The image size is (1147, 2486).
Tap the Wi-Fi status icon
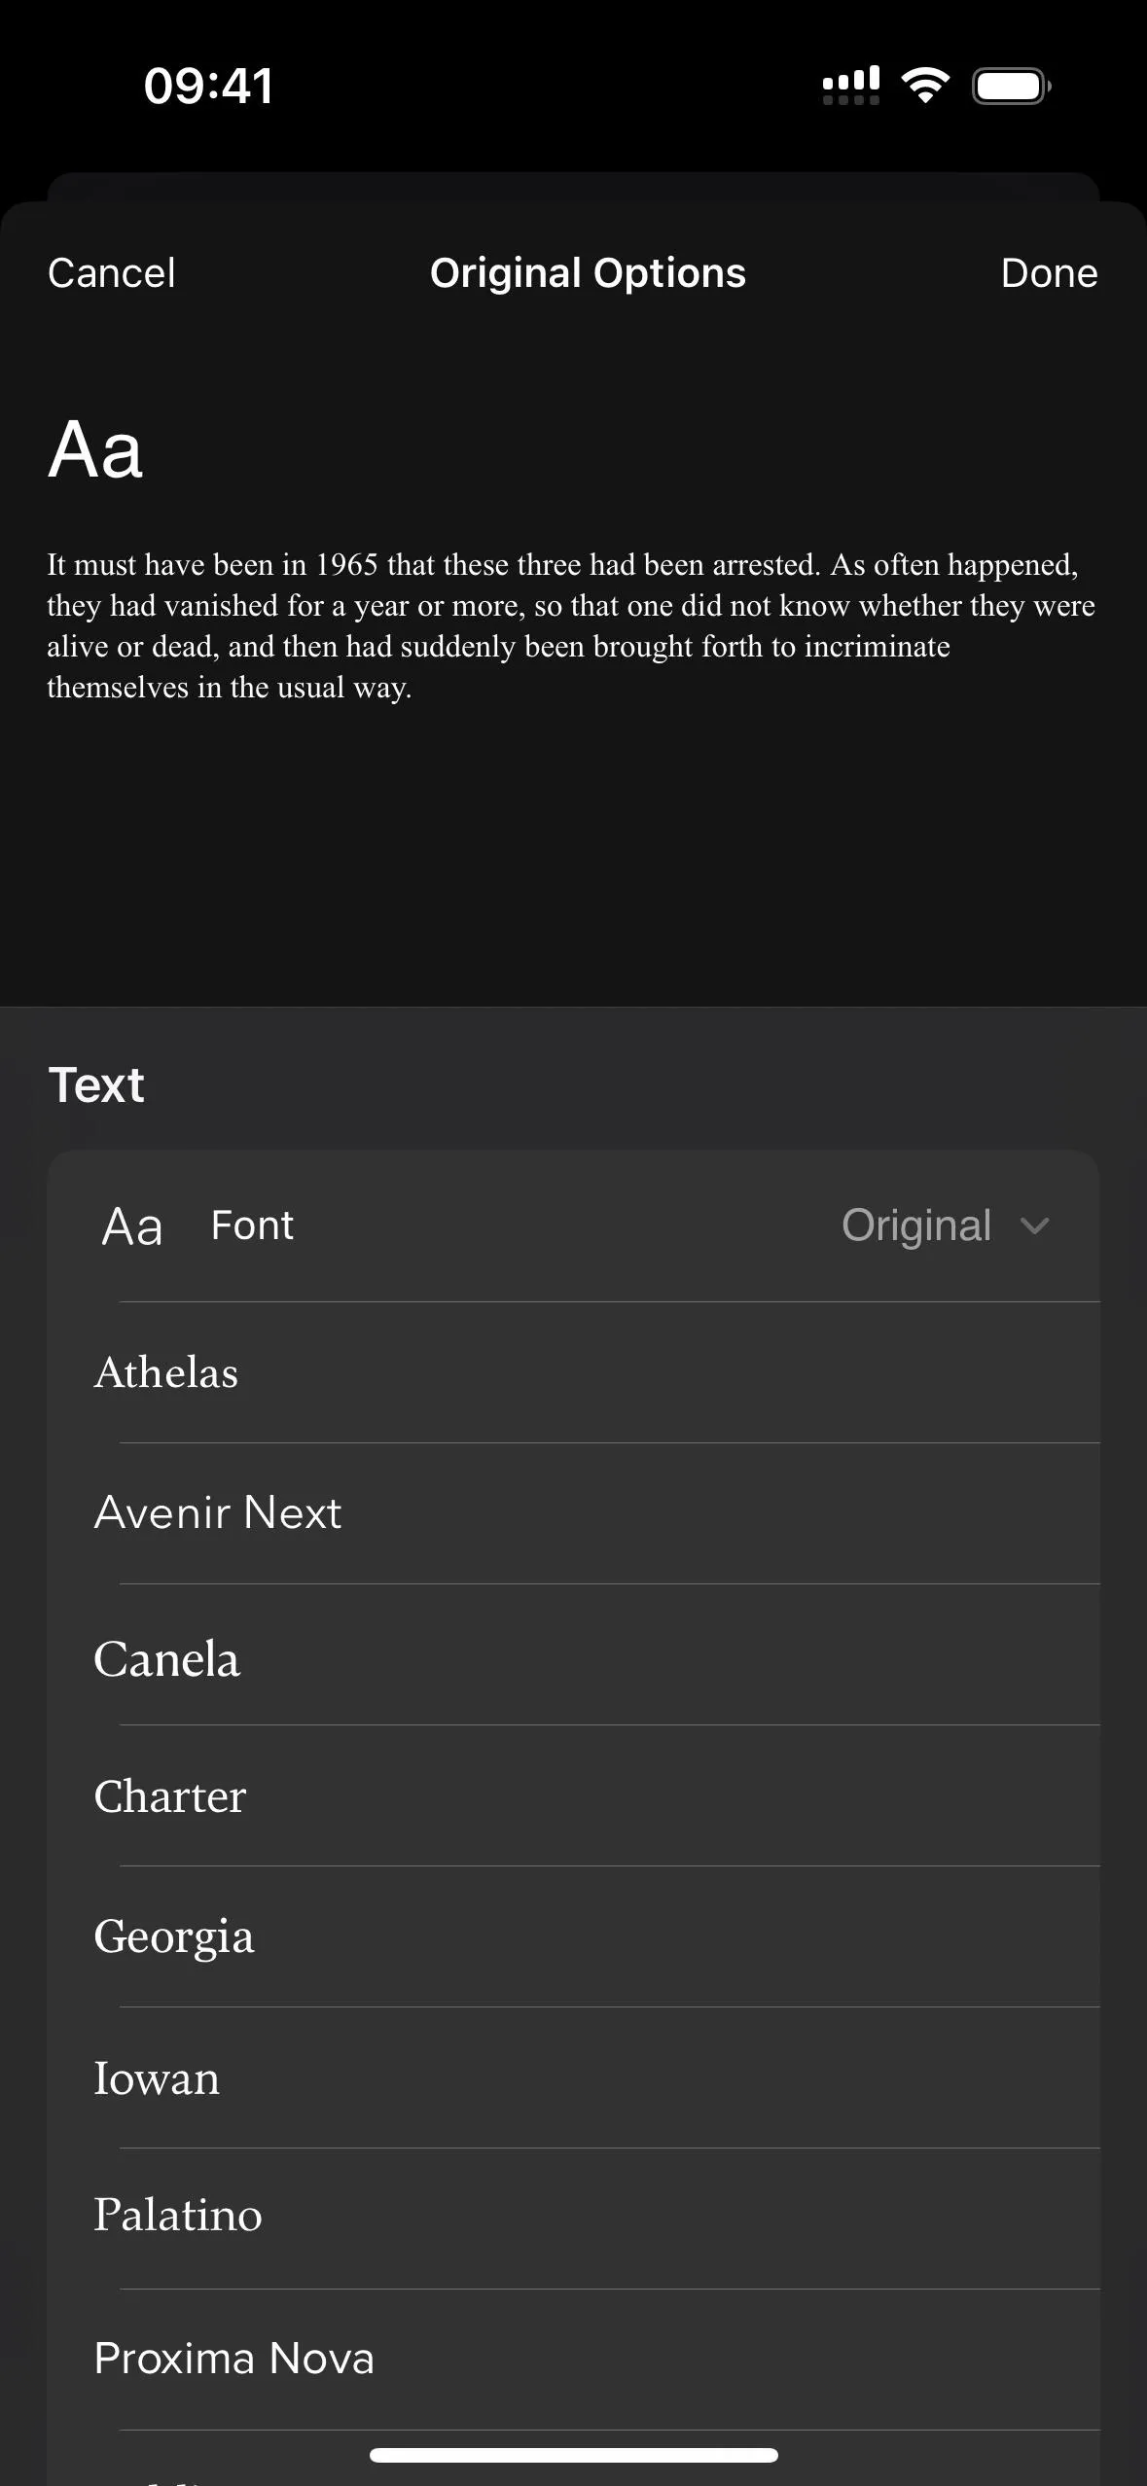click(x=925, y=86)
